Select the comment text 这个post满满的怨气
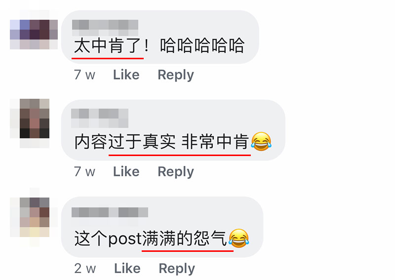The image size is (395, 280). coord(151,239)
